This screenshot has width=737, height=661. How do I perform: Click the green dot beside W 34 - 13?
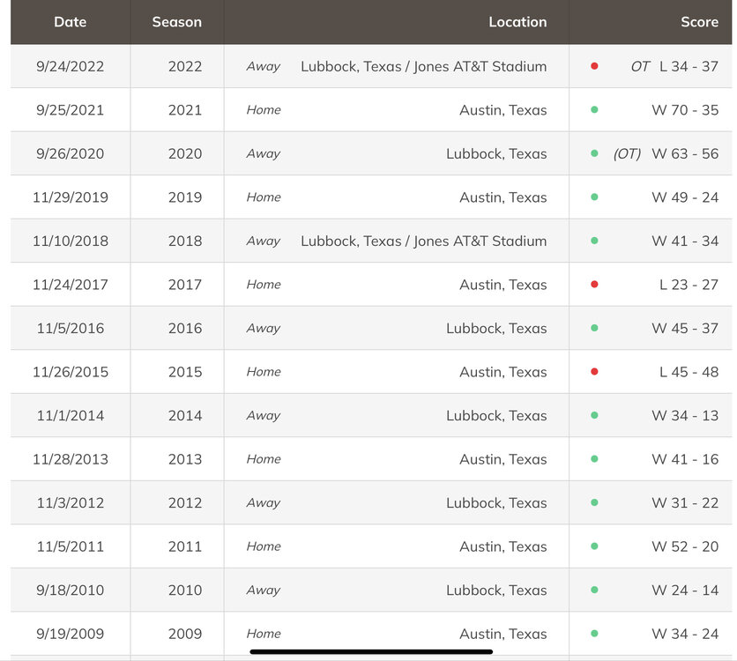point(594,415)
